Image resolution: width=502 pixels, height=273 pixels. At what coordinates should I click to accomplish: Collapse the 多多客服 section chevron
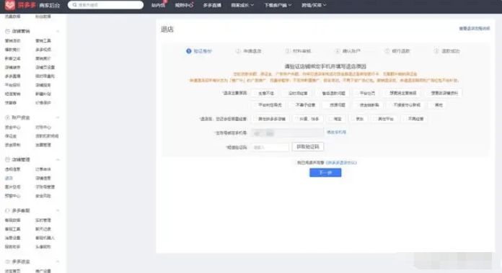coord(58,210)
